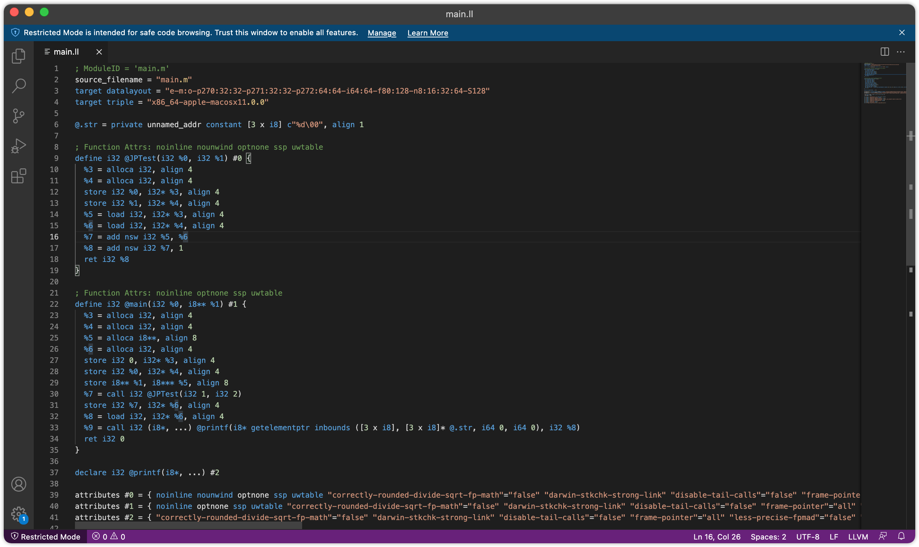The width and height of the screenshot is (919, 547).
Task: Click on @main in define line
Action: (136, 304)
